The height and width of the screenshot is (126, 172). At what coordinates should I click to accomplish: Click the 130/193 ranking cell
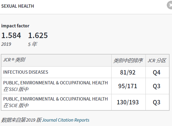(128, 102)
